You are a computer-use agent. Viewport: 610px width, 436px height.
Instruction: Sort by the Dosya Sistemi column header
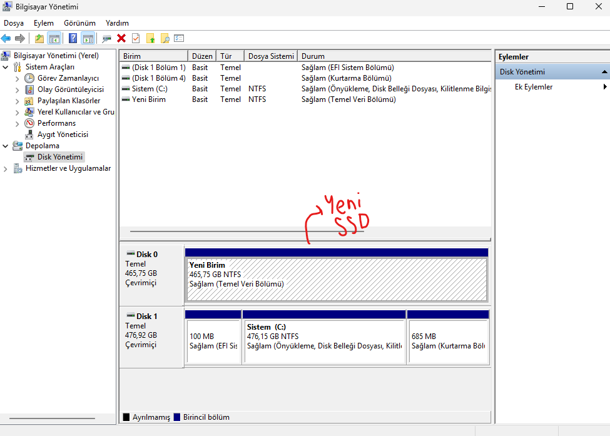[x=271, y=56]
